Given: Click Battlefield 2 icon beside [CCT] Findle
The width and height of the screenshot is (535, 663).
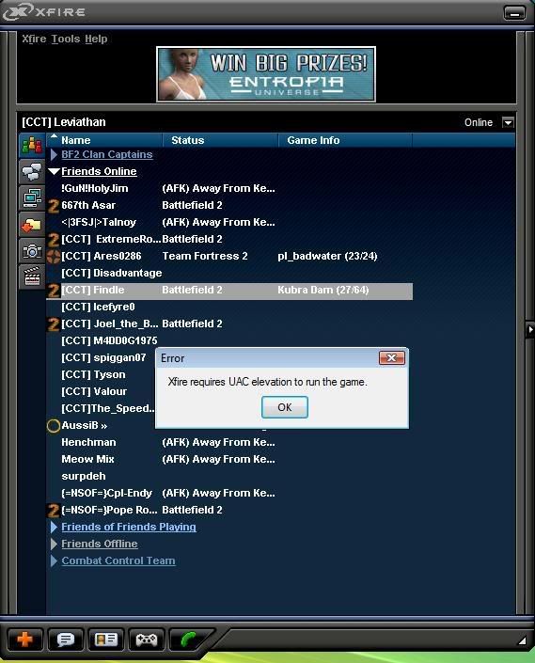Looking at the screenshot, I should [x=54, y=291].
